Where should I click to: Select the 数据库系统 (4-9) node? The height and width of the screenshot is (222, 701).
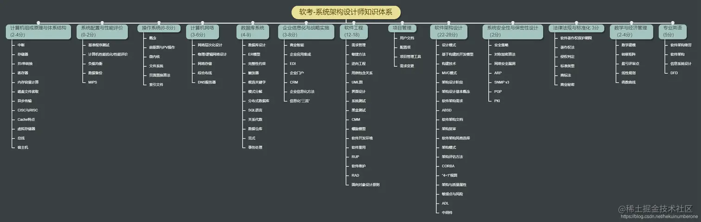252,31
